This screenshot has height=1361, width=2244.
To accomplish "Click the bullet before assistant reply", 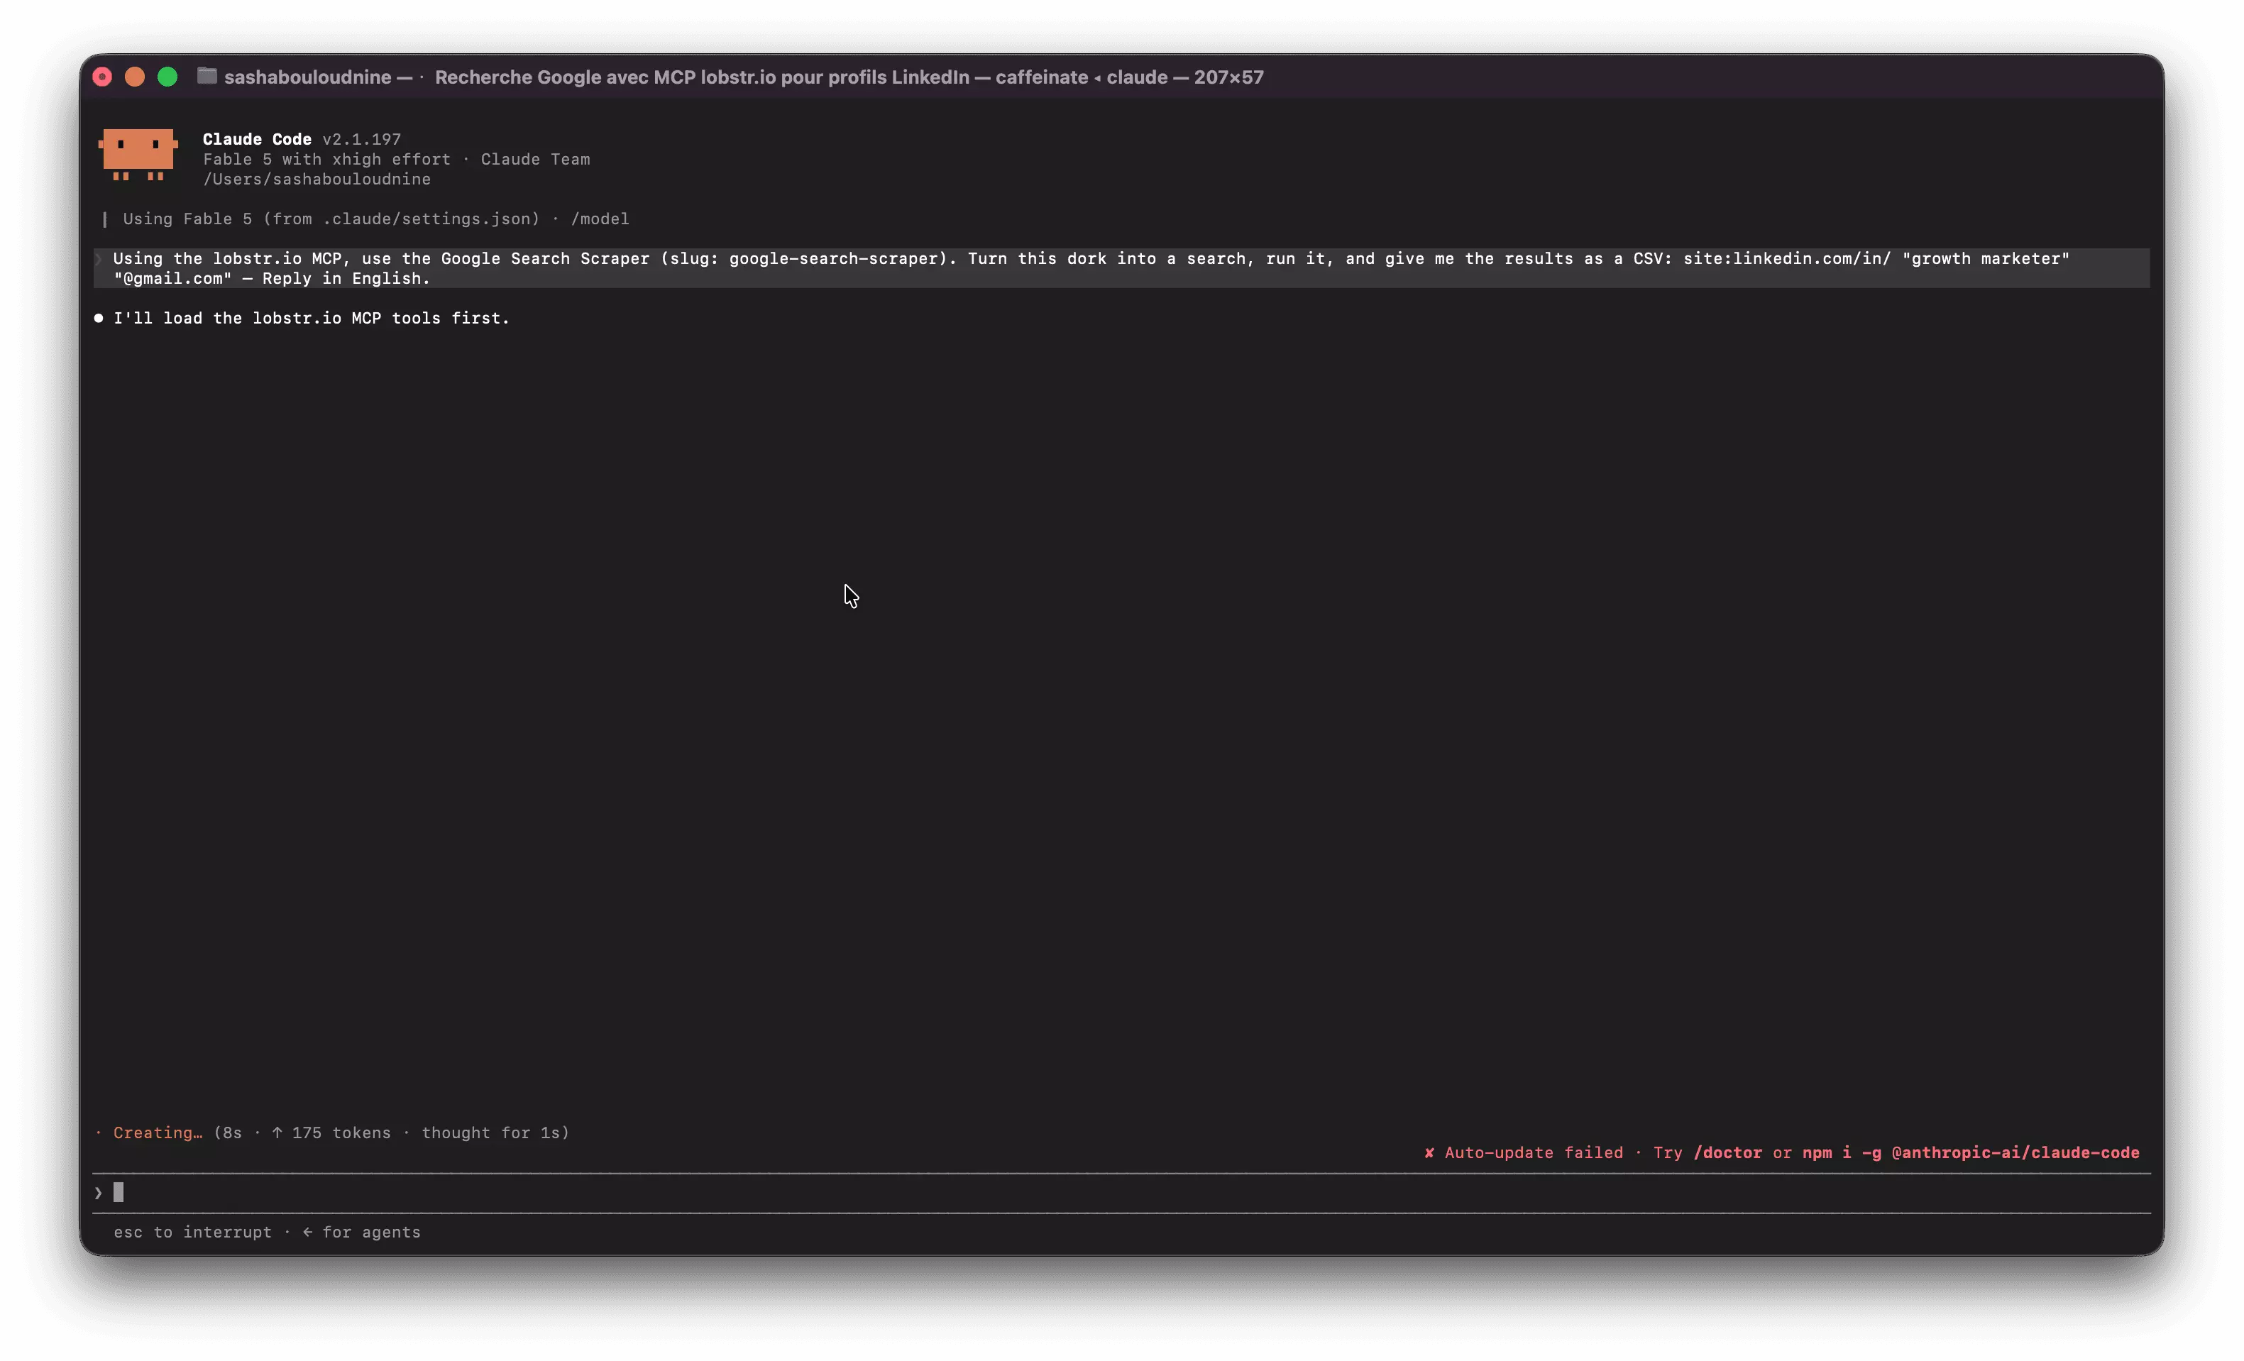I will (99, 318).
